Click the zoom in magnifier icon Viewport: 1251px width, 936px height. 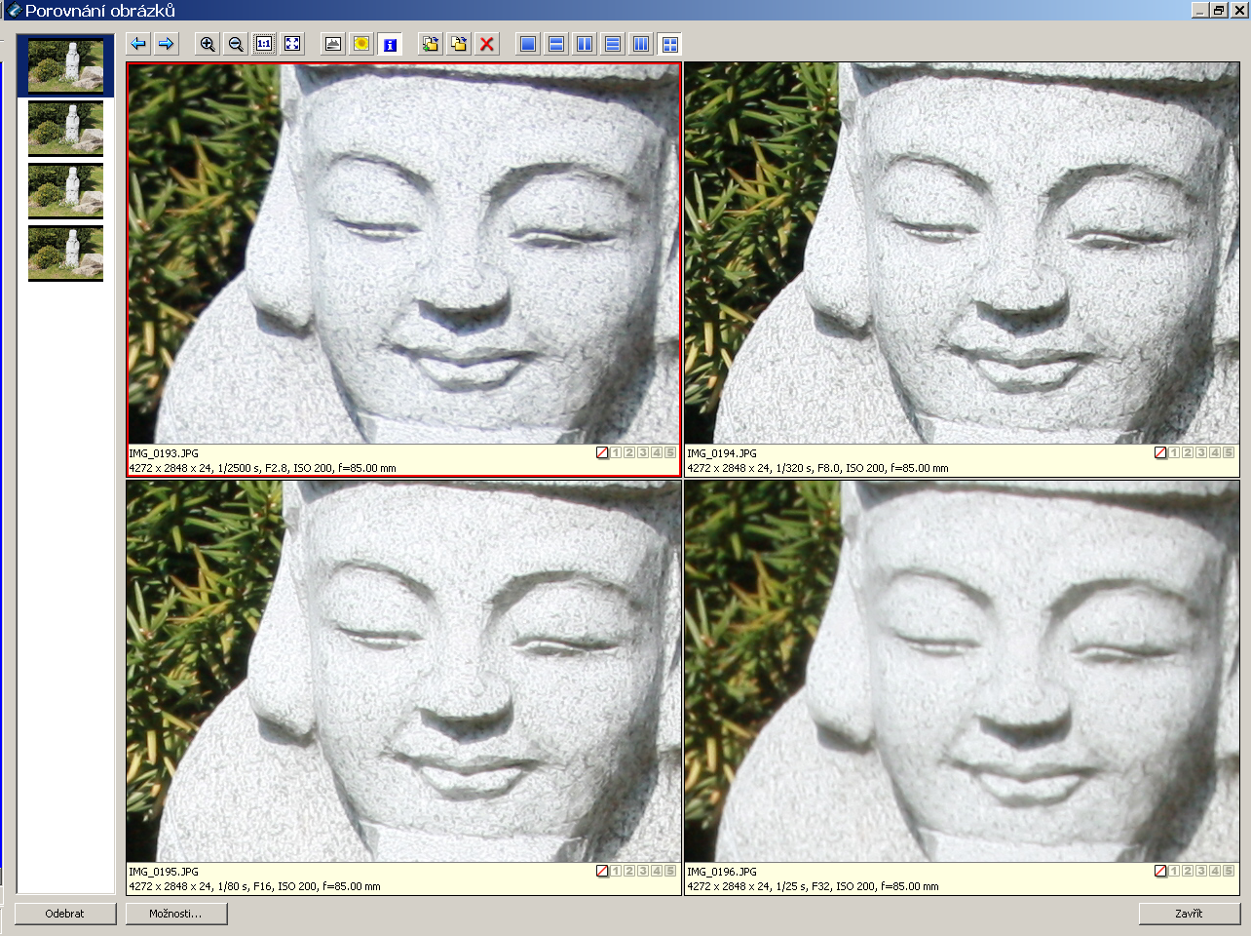click(x=208, y=44)
